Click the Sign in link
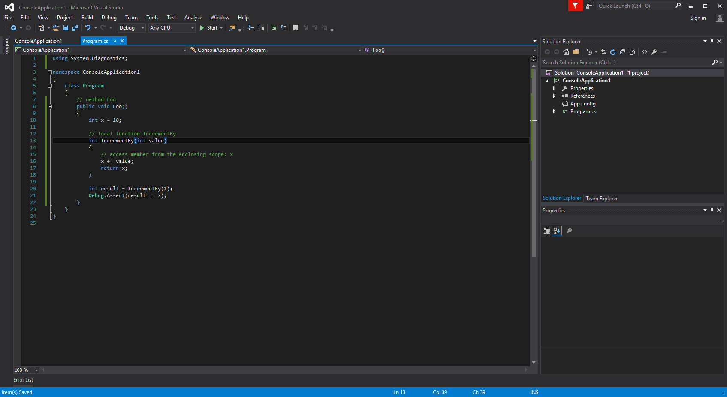 pos(698,18)
